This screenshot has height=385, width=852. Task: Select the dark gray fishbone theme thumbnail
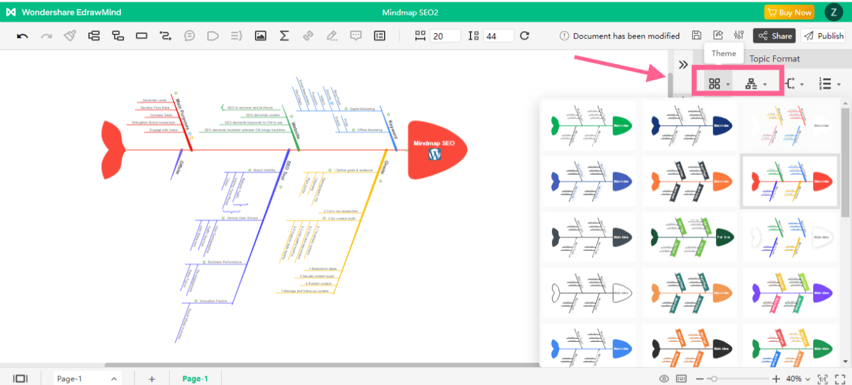[589, 237]
